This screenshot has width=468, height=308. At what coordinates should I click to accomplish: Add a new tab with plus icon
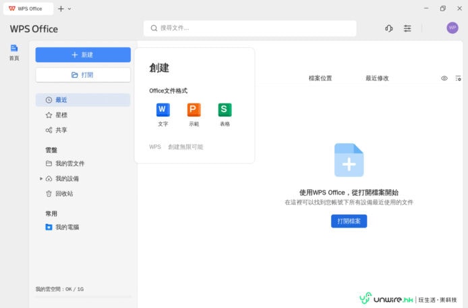coord(61,9)
